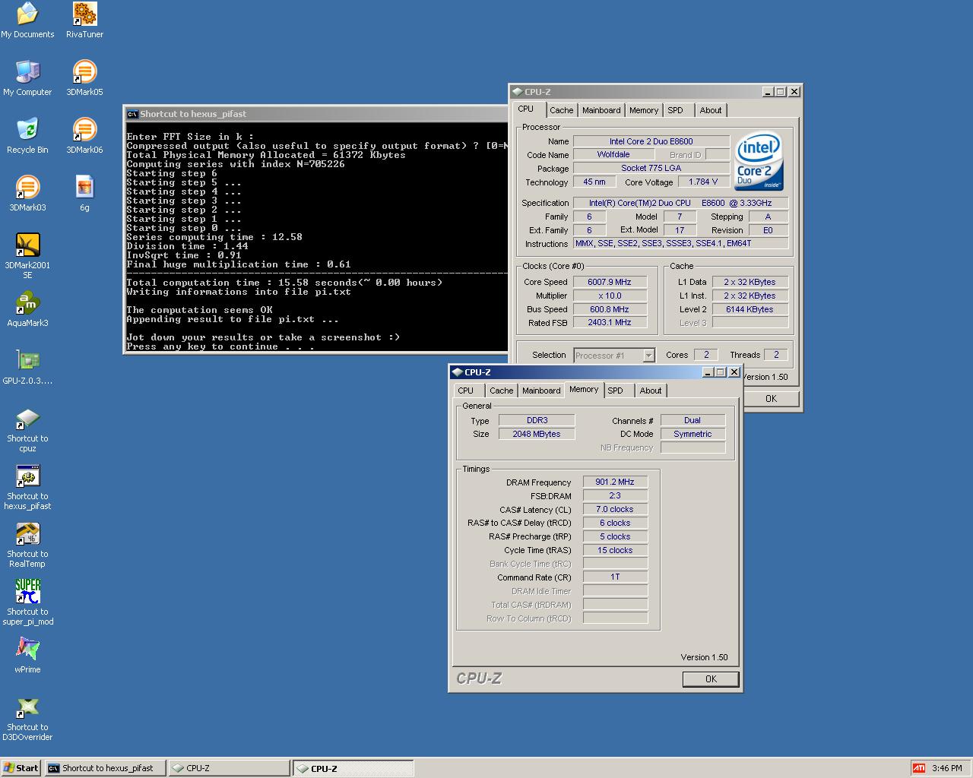
Task: Click the Rated FSB value 2403.1 MHz
Action: click(610, 323)
